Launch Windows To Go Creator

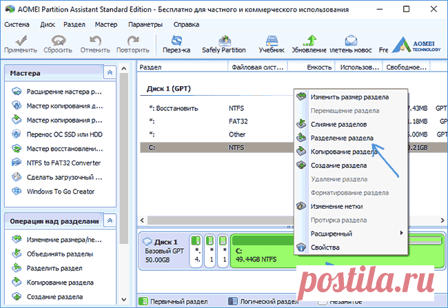[x=54, y=192]
